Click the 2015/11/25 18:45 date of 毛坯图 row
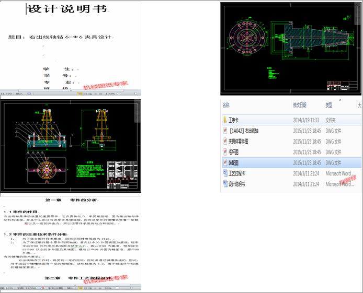363x293 pixels. click(x=307, y=152)
